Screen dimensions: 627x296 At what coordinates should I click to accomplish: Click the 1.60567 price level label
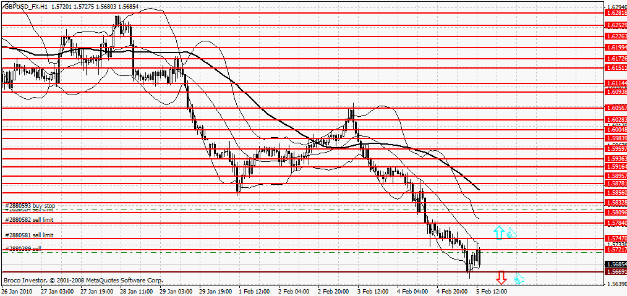616,108
